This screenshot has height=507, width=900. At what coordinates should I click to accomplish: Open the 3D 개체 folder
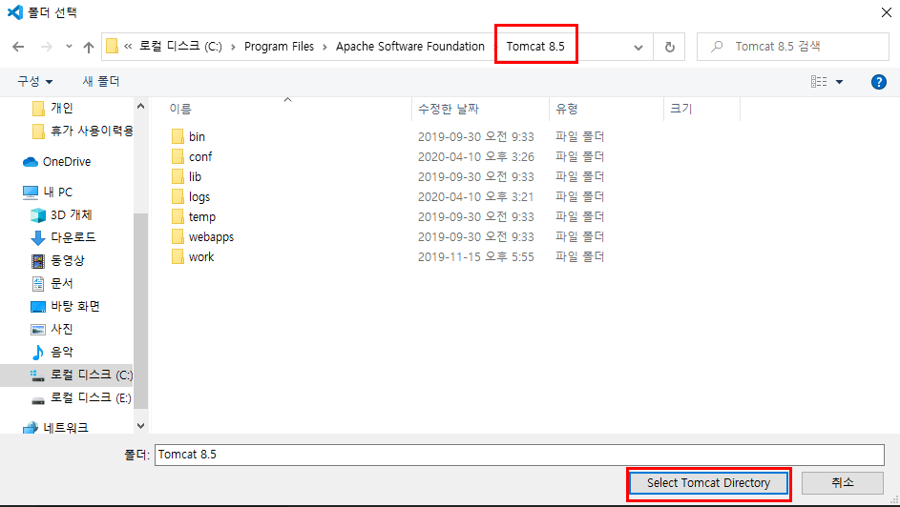click(x=61, y=214)
